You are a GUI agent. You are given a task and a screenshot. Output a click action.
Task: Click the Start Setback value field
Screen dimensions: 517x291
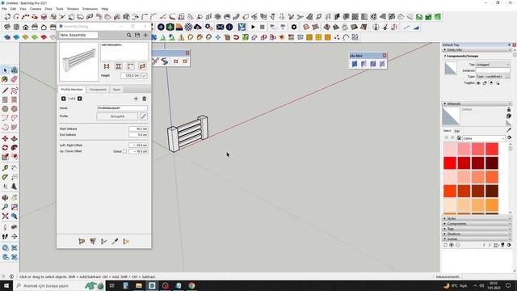138,129
